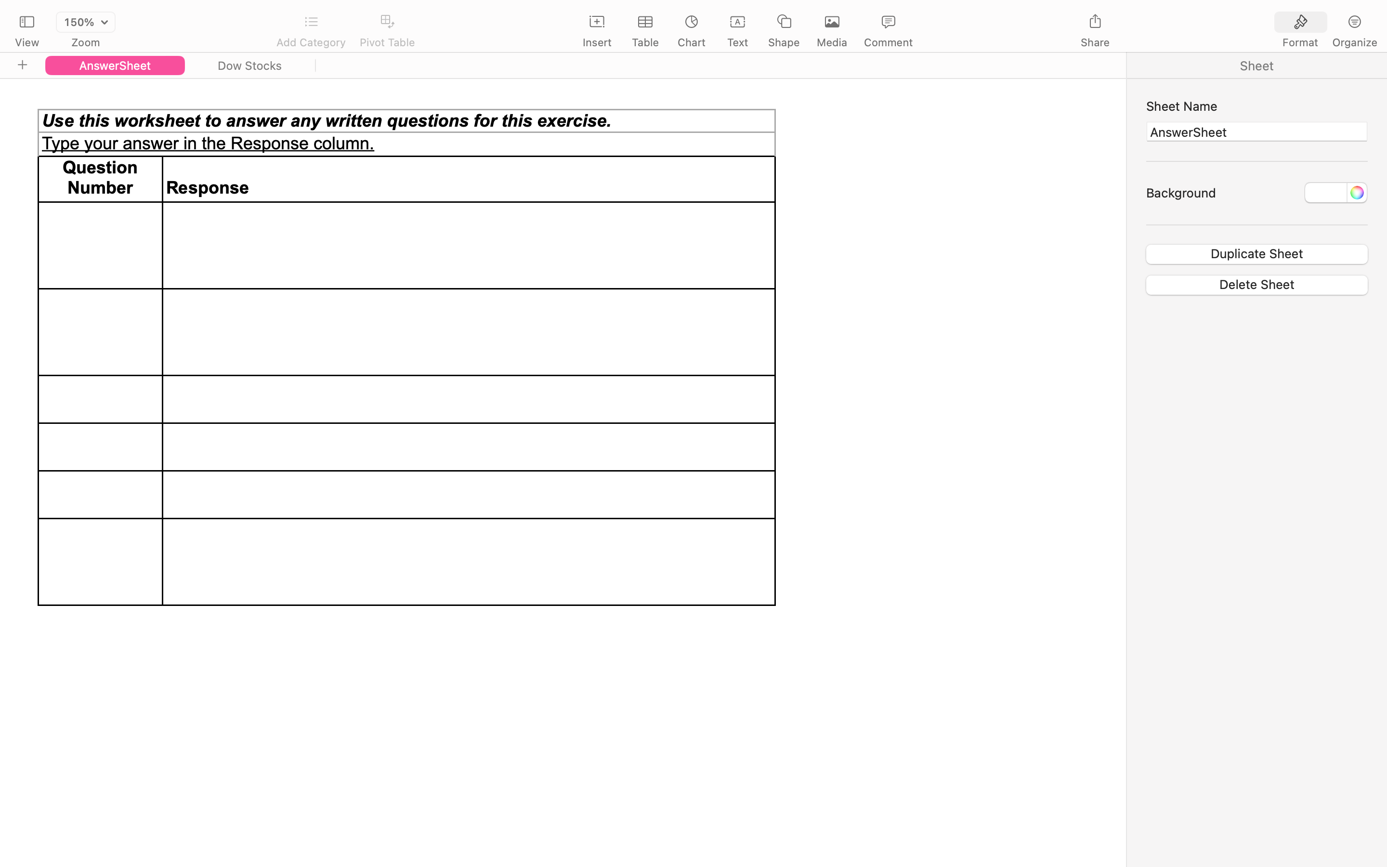Viewport: 1387px width, 867px height.
Task: Open the Background color picker
Action: point(1357,193)
